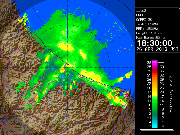Click the "Task: OYAMA" text
180x135 pixels.
[147, 24]
